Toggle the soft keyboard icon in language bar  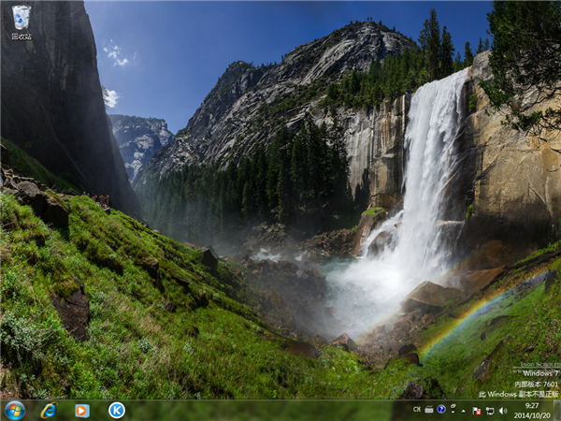tap(428, 410)
